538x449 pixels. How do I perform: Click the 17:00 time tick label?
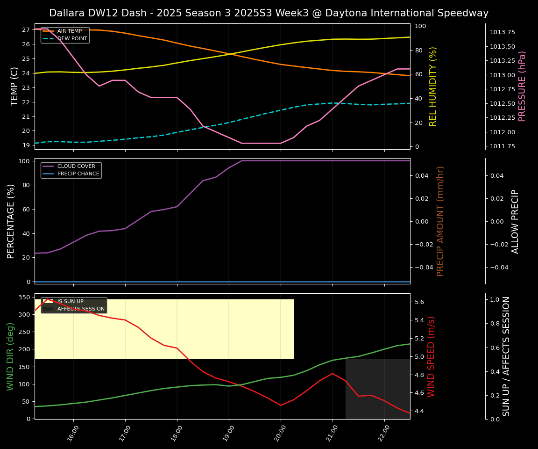click(125, 433)
